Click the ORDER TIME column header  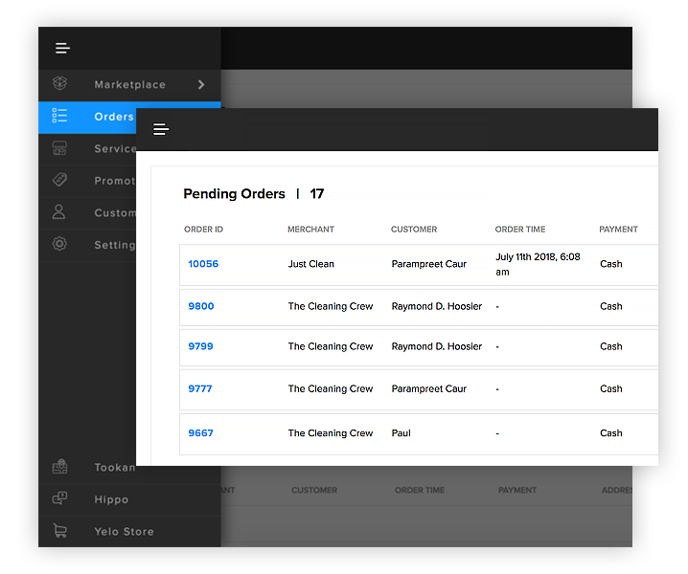522,230
